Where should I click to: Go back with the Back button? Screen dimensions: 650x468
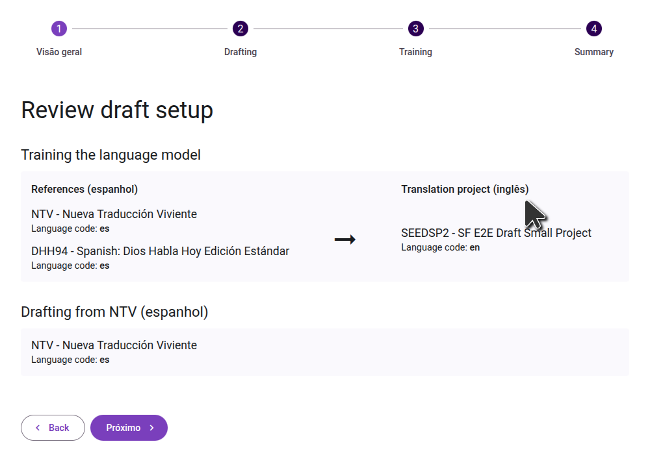[x=53, y=428]
